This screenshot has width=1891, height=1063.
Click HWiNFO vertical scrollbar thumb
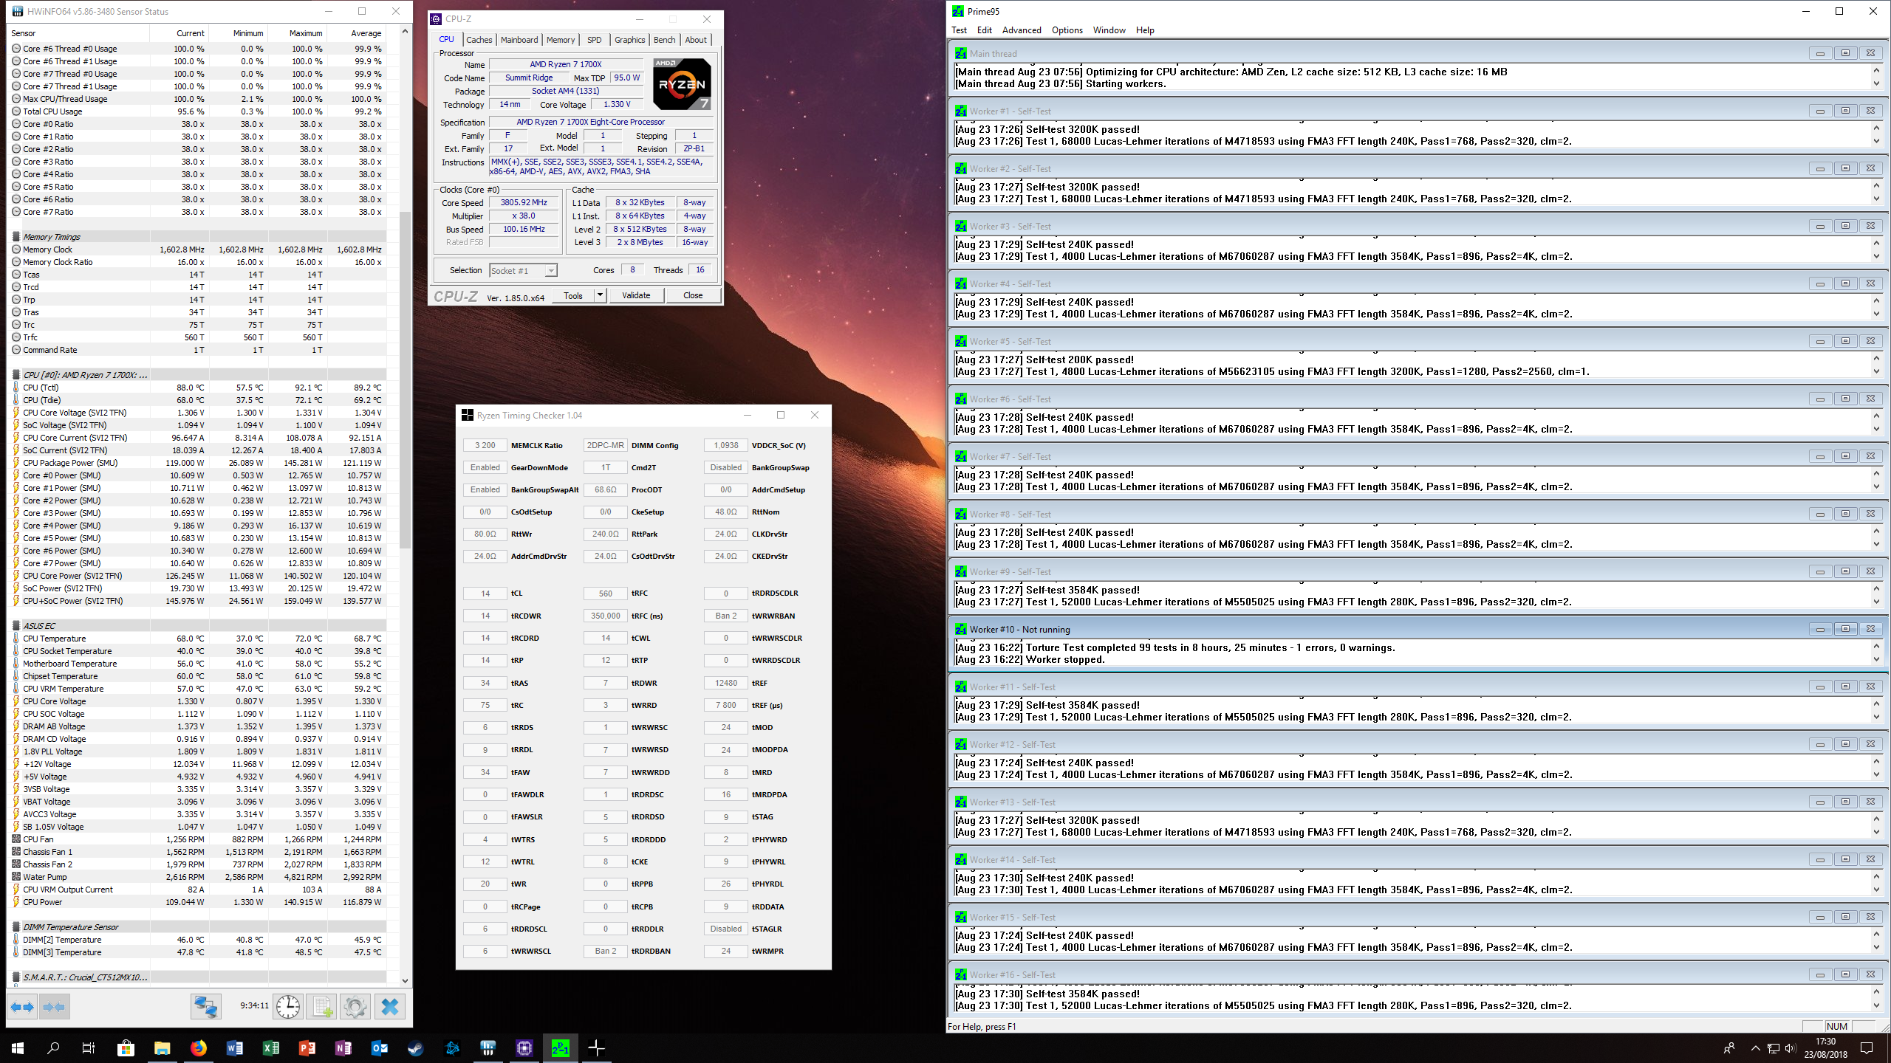point(405,380)
